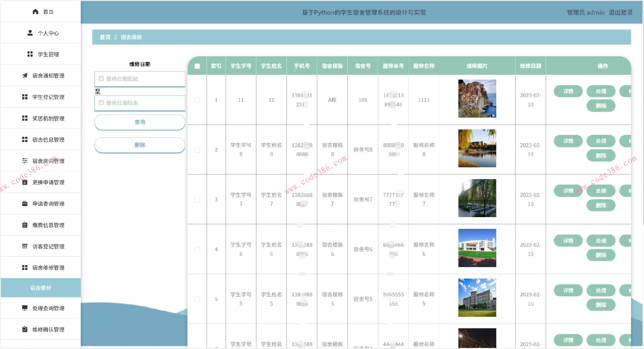Check the checkbox for row index 1
Viewport: 644px width, 349px height.
coord(197,100)
